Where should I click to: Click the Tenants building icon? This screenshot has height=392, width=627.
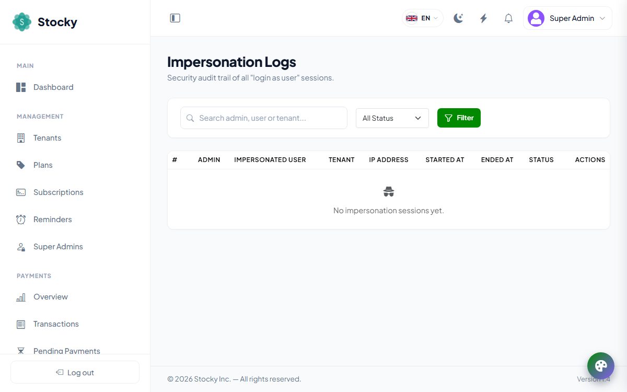click(x=21, y=138)
